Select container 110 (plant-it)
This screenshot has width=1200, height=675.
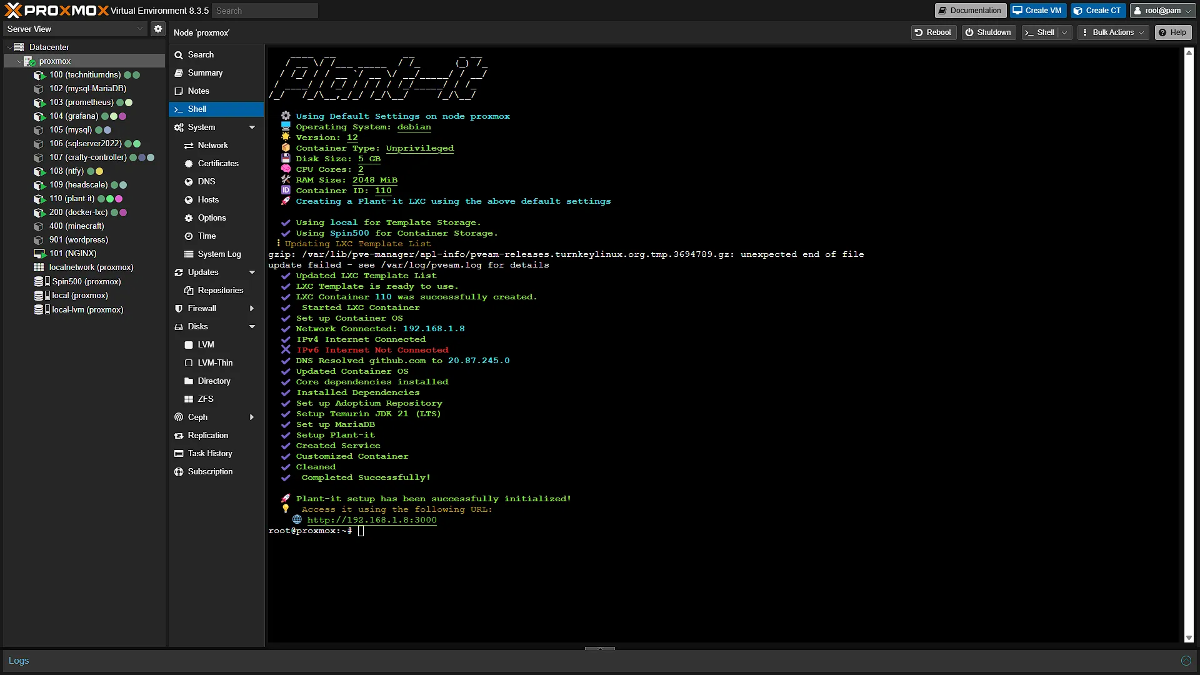72,199
